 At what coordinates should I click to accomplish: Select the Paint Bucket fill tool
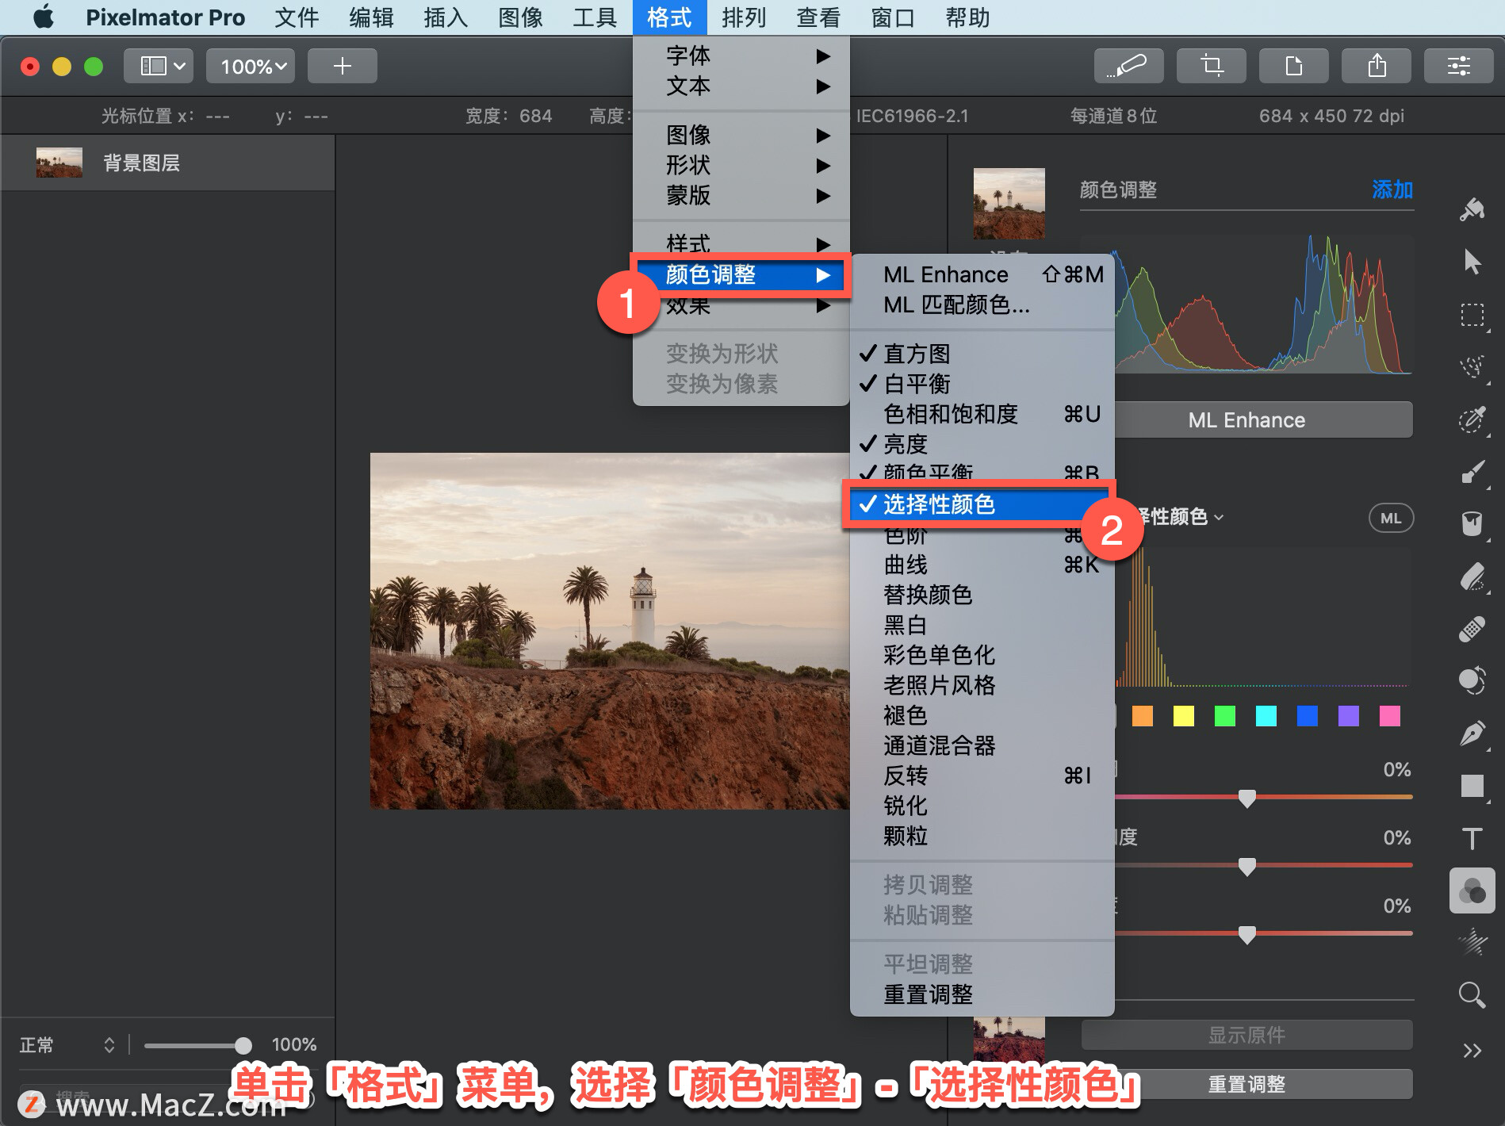pos(1472,524)
